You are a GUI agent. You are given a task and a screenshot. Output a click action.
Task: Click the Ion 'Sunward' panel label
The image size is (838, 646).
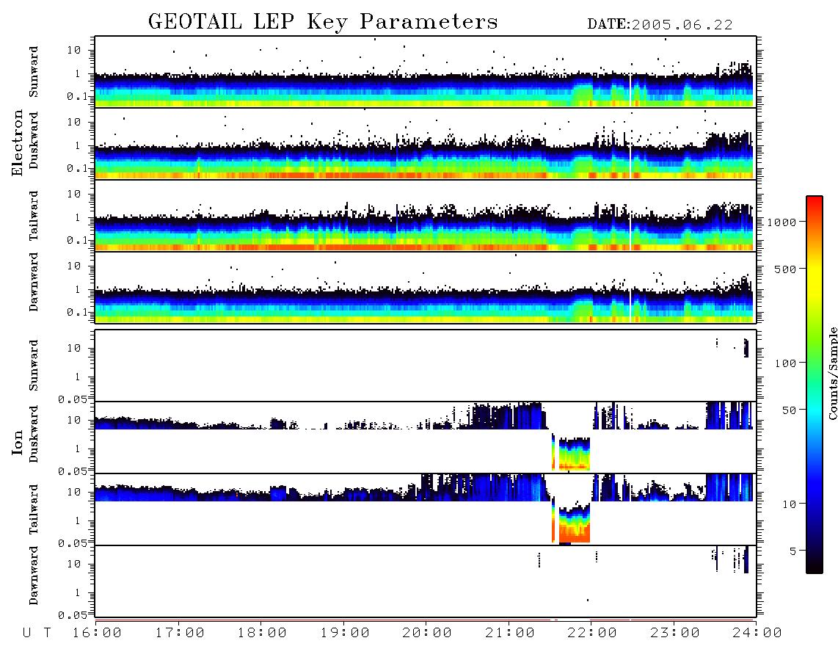33,366
